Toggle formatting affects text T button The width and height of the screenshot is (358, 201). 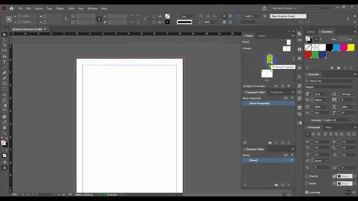pos(321,39)
